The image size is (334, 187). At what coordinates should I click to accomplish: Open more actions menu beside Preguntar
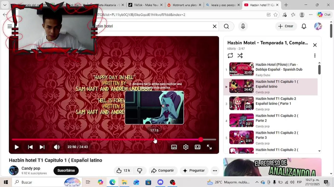[x=215, y=171]
